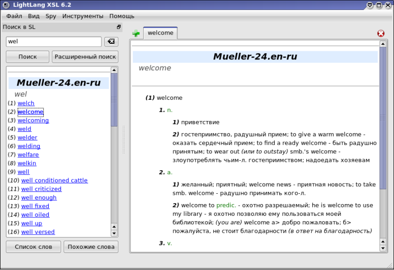Screen dimensions: 394x270
Task: Click the LightLang application icon in title bar
Action: pos(6,5)
